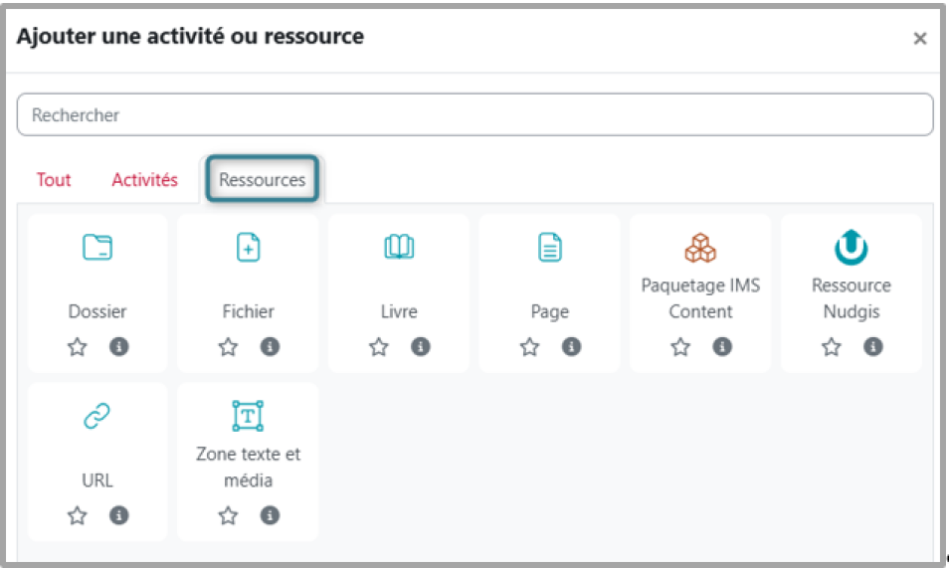Click the URL chain link icon
Screen dimensions: 949x568
[x=97, y=417]
